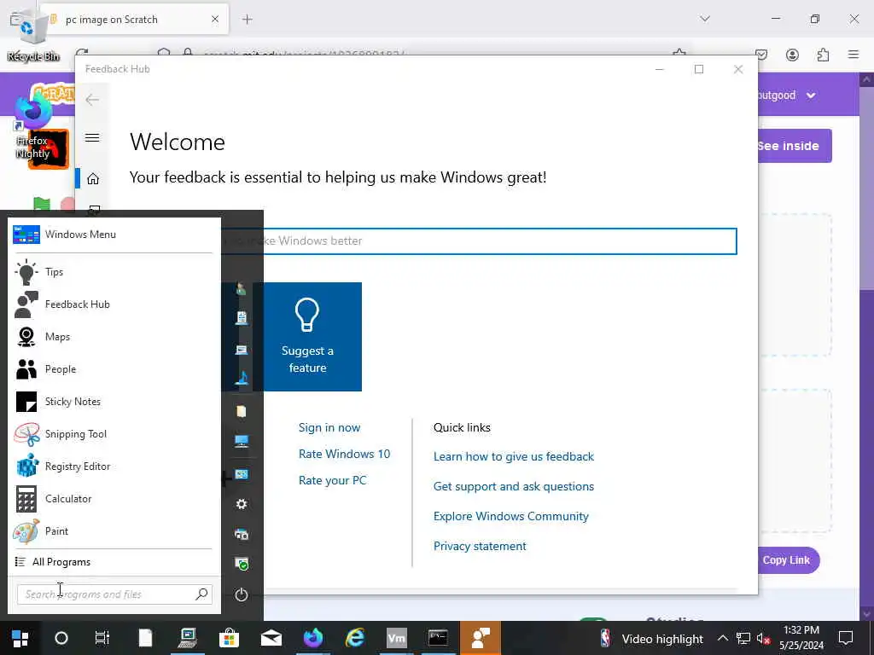Open Task View on the taskbar

[x=102, y=638]
